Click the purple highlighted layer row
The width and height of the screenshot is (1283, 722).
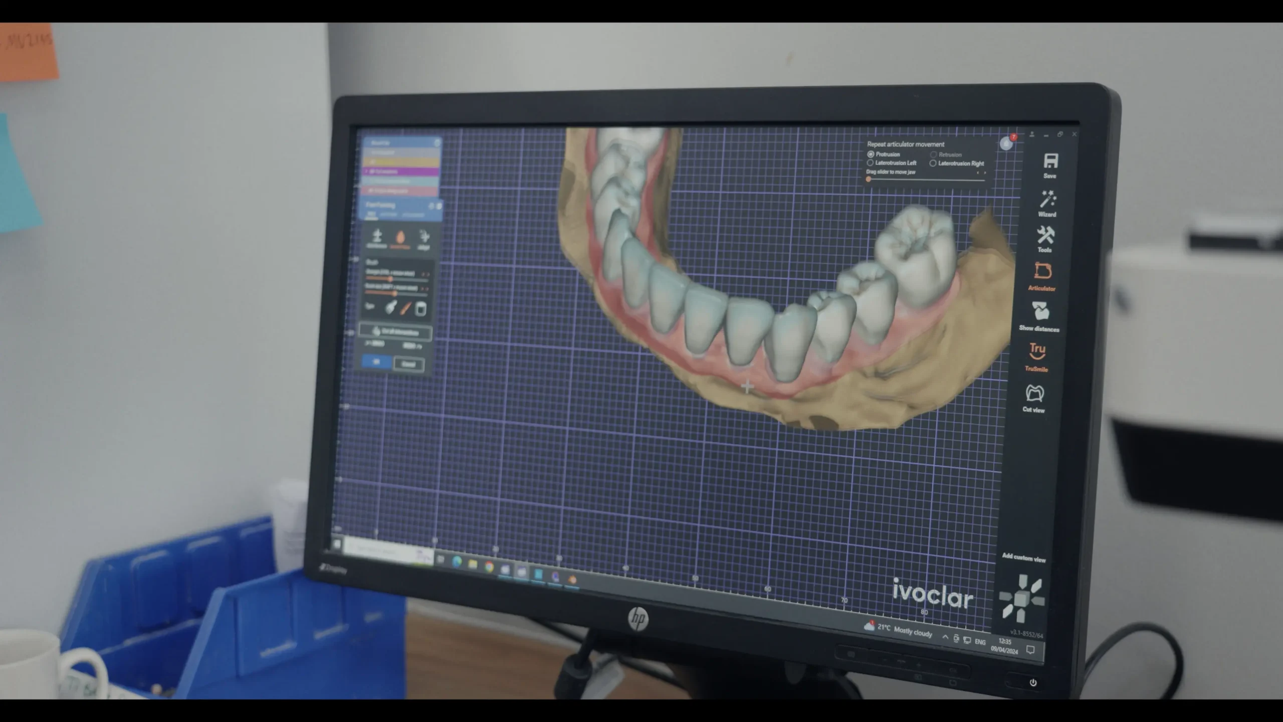[401, 171]
